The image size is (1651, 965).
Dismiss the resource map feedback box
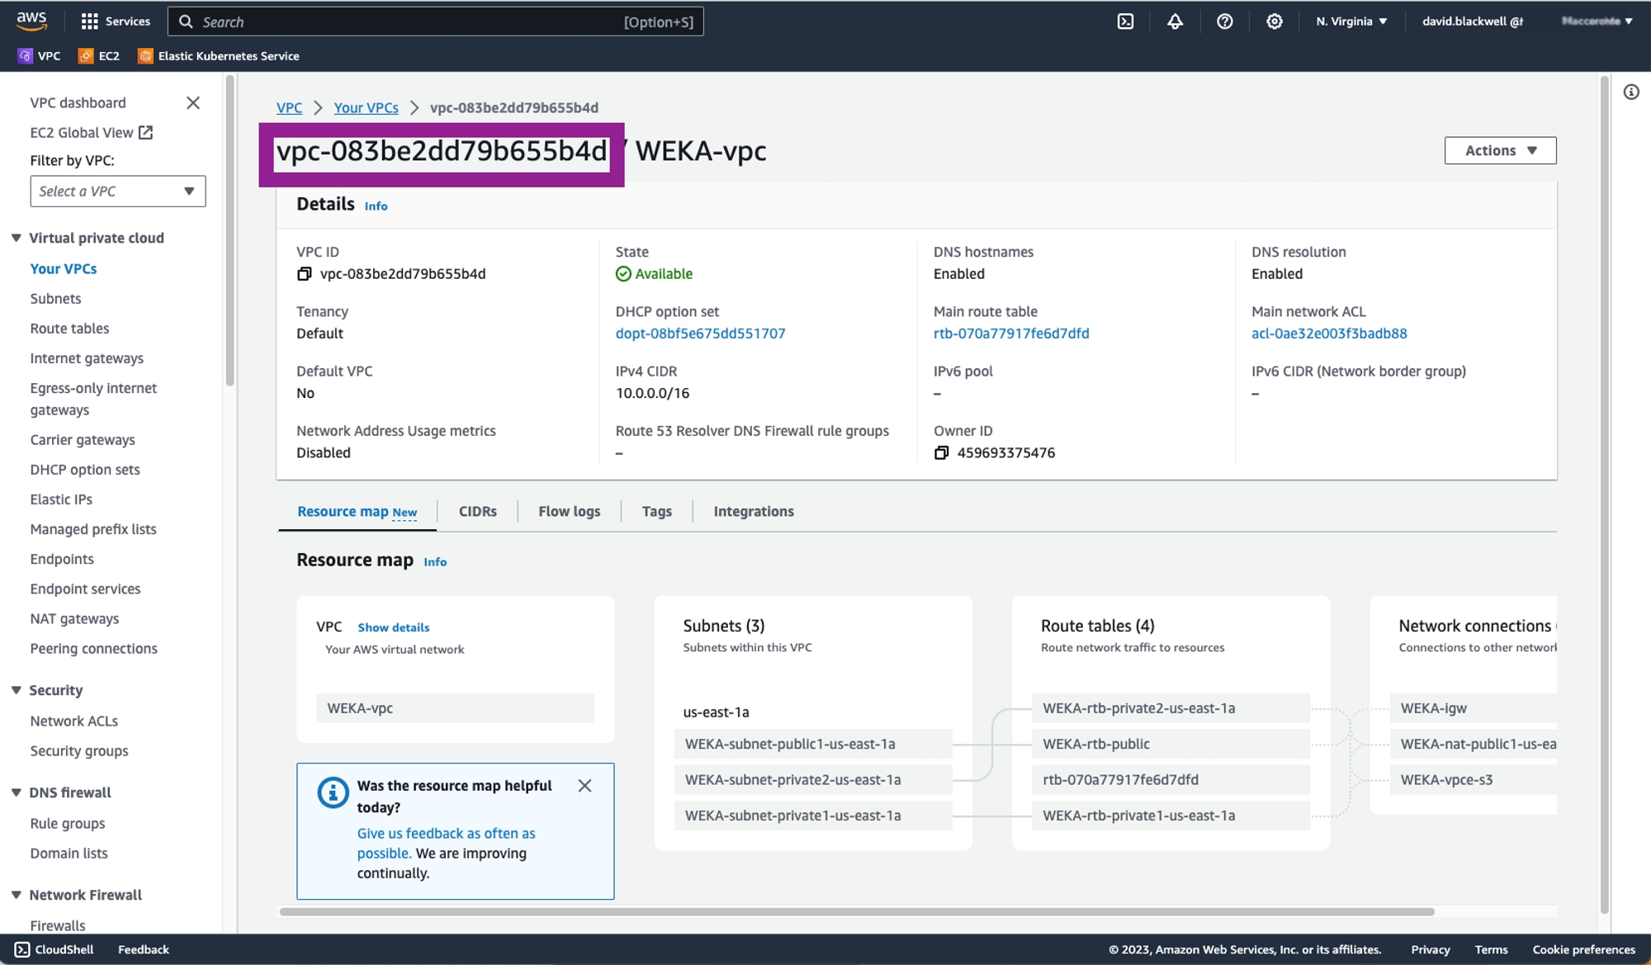(x=584, y=786)
